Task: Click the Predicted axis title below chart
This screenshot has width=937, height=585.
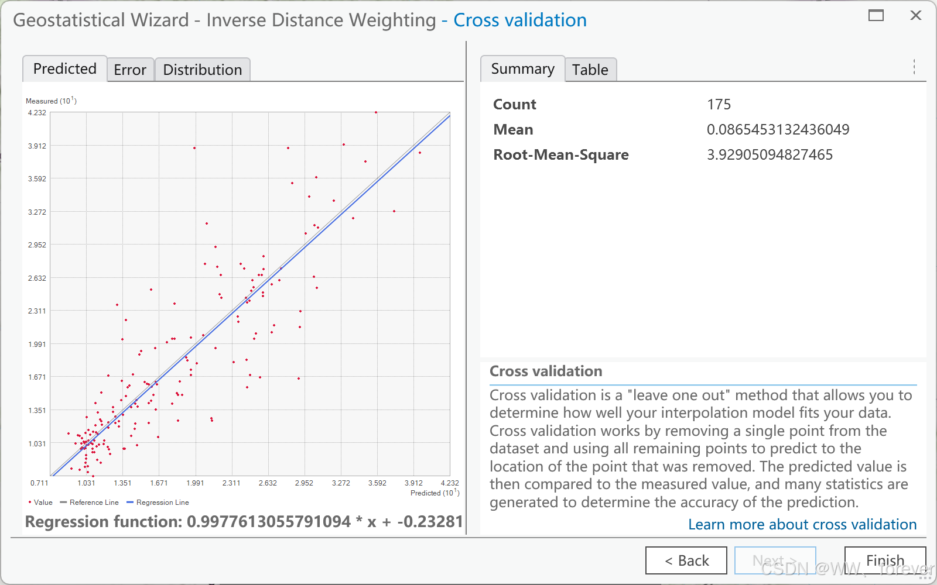Action: 435,493
